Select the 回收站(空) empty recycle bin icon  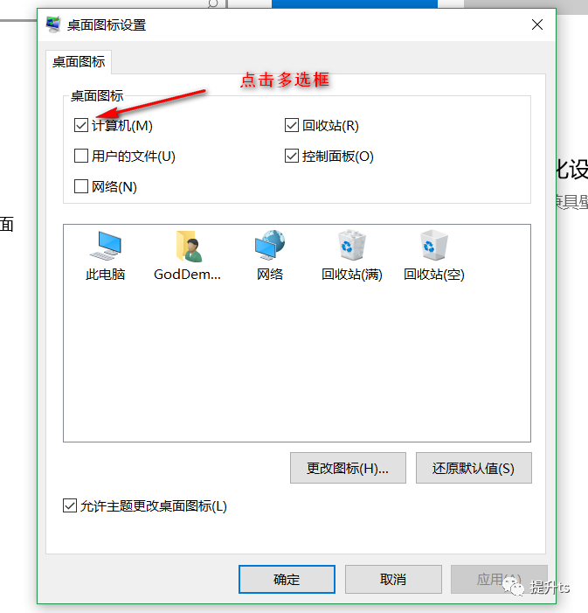pyautogui.click(x=433, y=245)
